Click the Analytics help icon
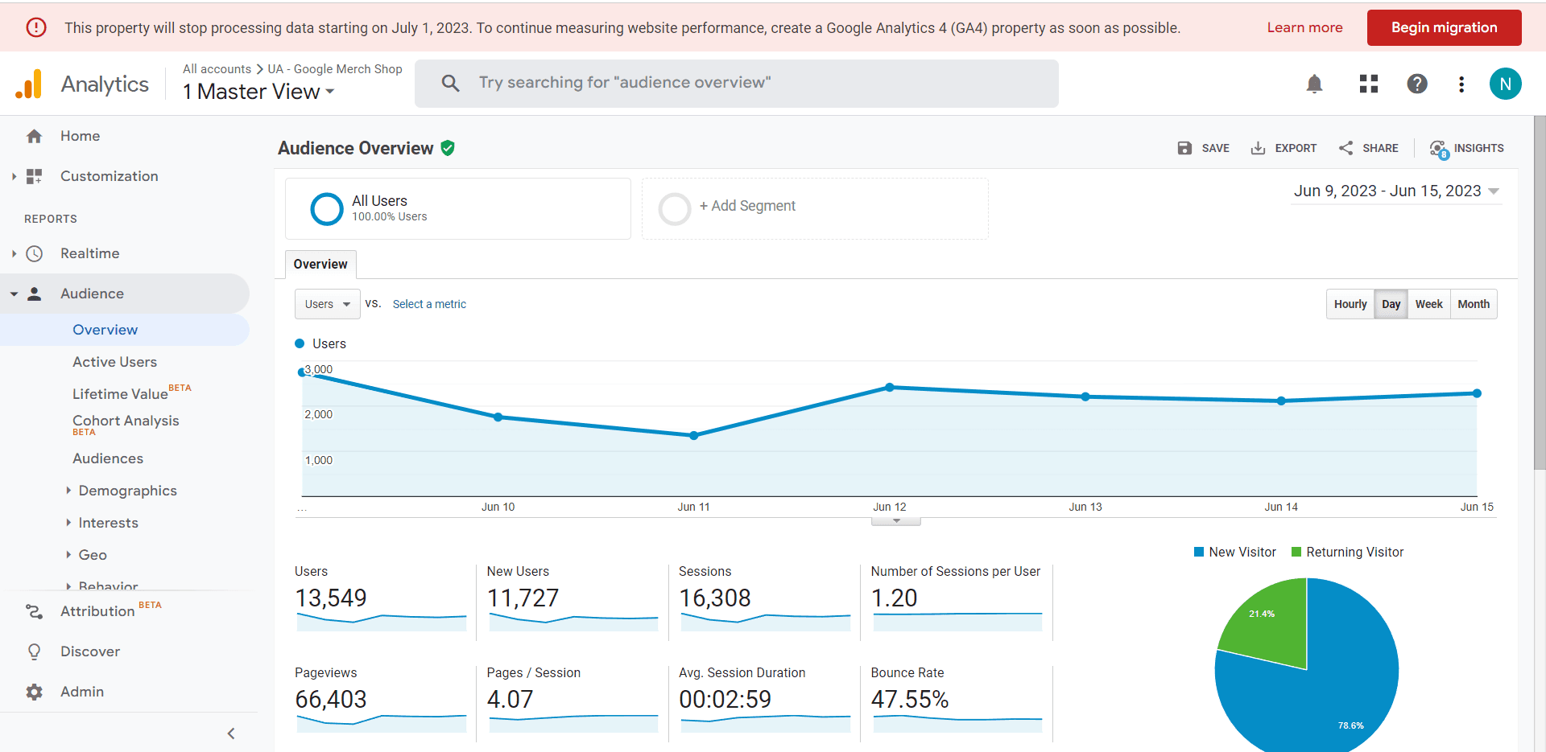Image resolution: width=1546 pixels, height=752 pixels. (x=1417, y=84)
